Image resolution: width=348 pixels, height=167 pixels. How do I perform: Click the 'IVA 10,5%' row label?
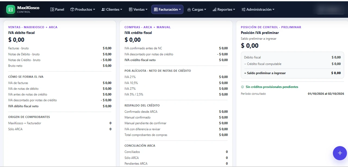tap(131, 83)
